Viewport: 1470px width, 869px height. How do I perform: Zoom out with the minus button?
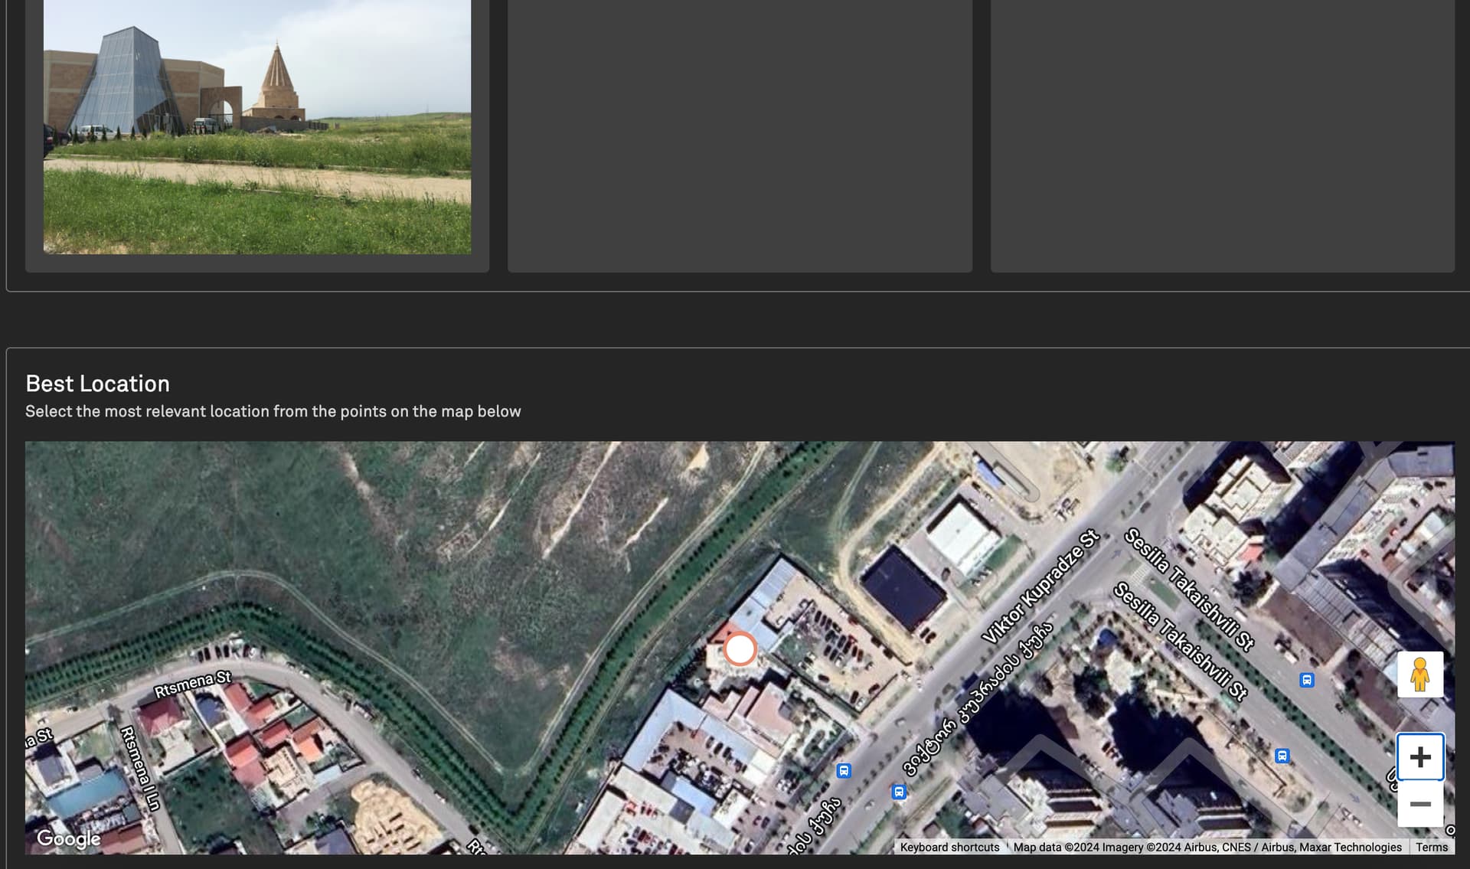[x=1420, y=804]
